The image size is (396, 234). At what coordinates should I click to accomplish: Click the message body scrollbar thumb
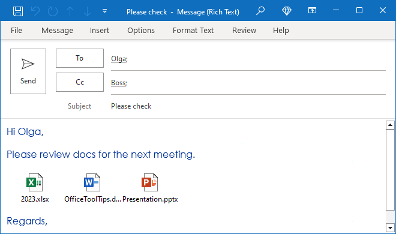(x=390, y=170)
